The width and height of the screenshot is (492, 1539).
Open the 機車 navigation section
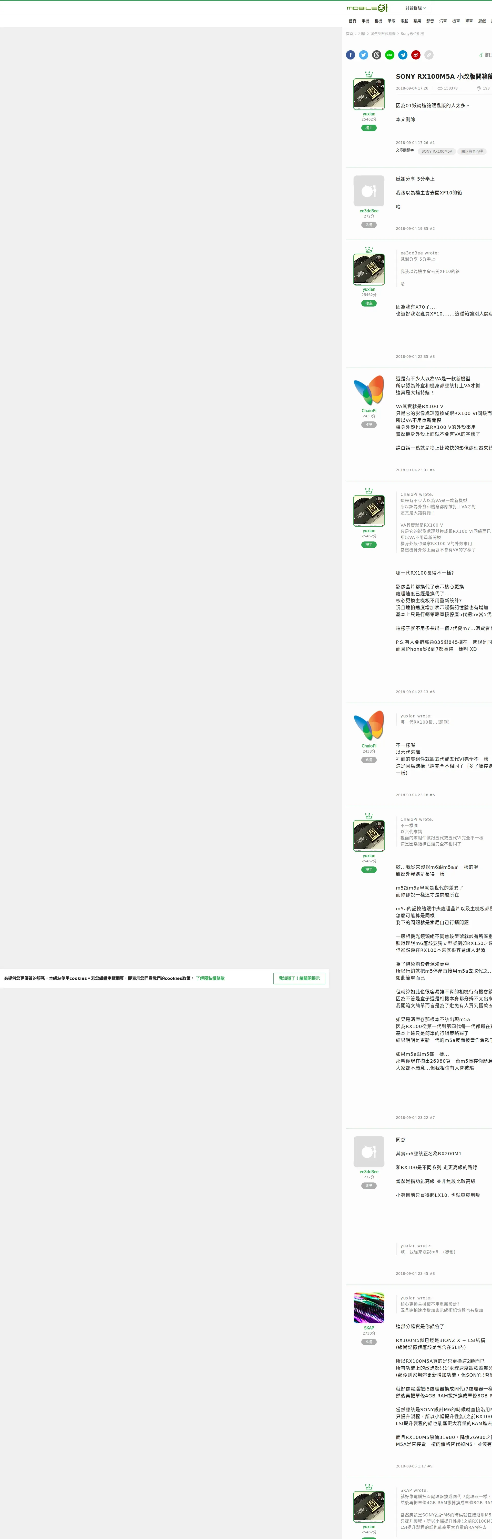(x=456, y=21)
